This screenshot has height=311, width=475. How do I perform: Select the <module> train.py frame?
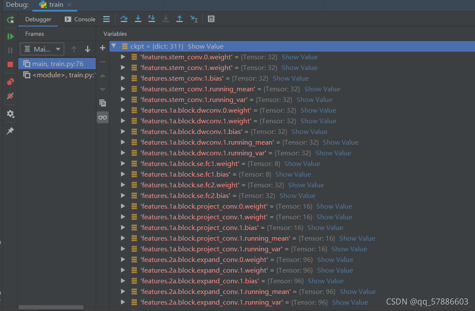point(57,75)
